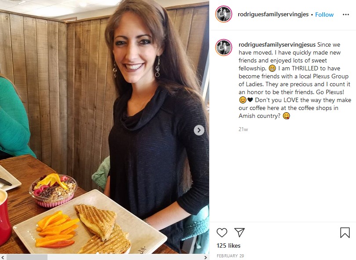Click the horizontal scrollbar right arrow
Viewport: 356px width, 260px height.
coord(206,257)
